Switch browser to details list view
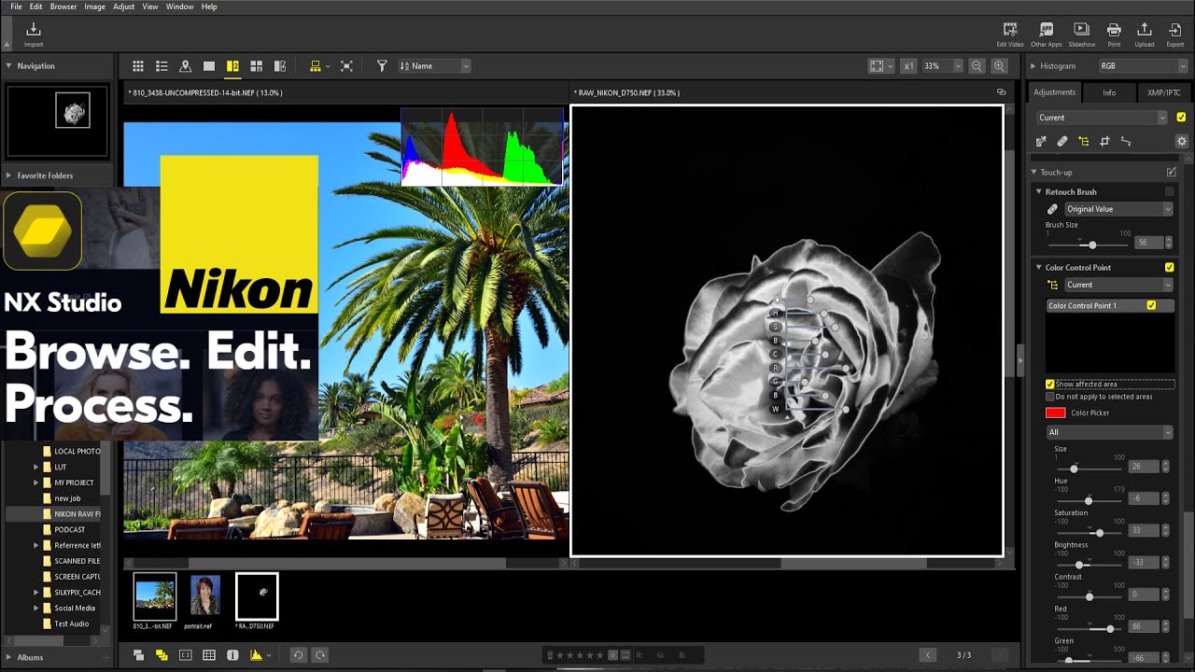The image size is (1195, 672). 162,65
